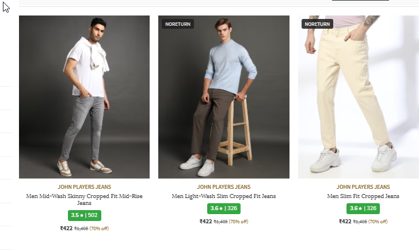This screenshot has width=419, height=252.
Task: Click the ₹422 price of Mid-Wash Skinny jeans
Action: coord(66,228)
